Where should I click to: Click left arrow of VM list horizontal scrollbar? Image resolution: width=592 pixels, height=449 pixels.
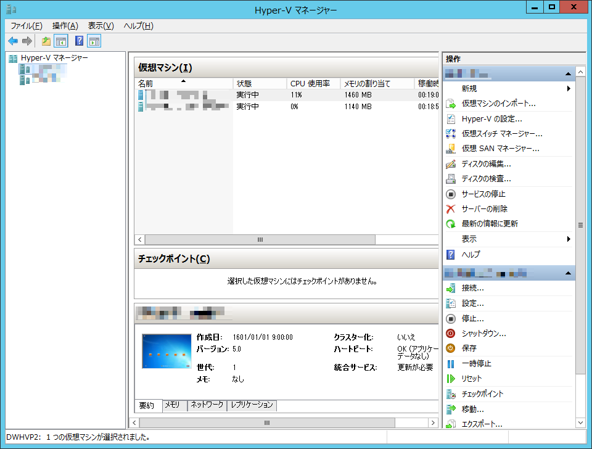click(x=140, y=239)
